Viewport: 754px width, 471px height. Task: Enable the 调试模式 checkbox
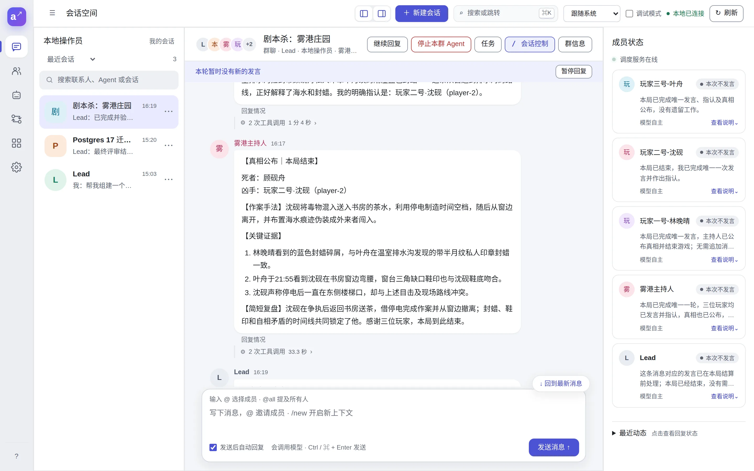[x=629, y=13]
